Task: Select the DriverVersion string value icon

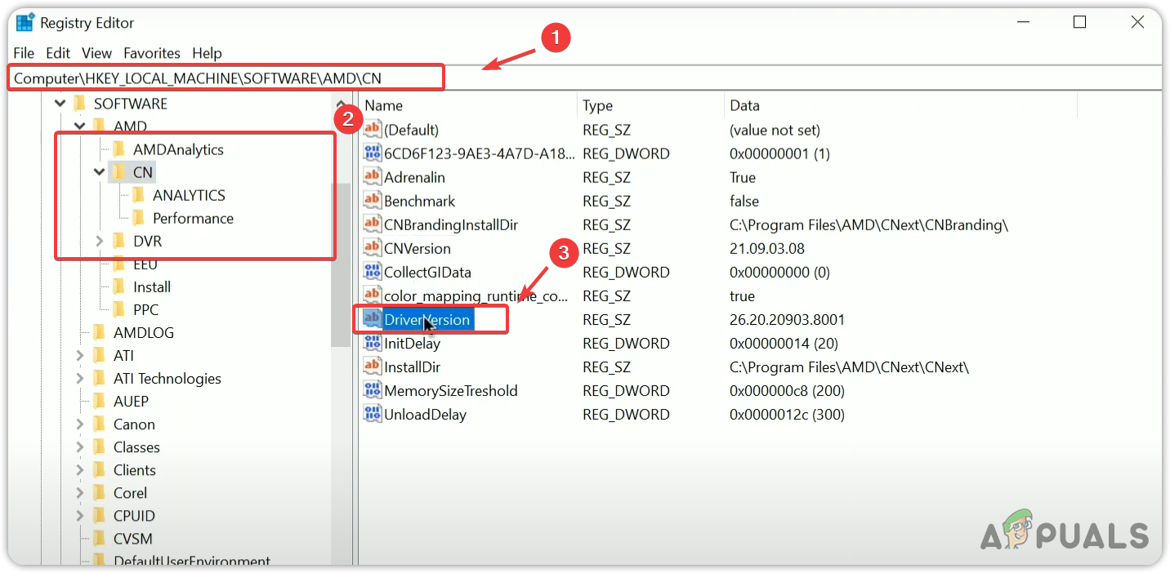Action: 372,319
